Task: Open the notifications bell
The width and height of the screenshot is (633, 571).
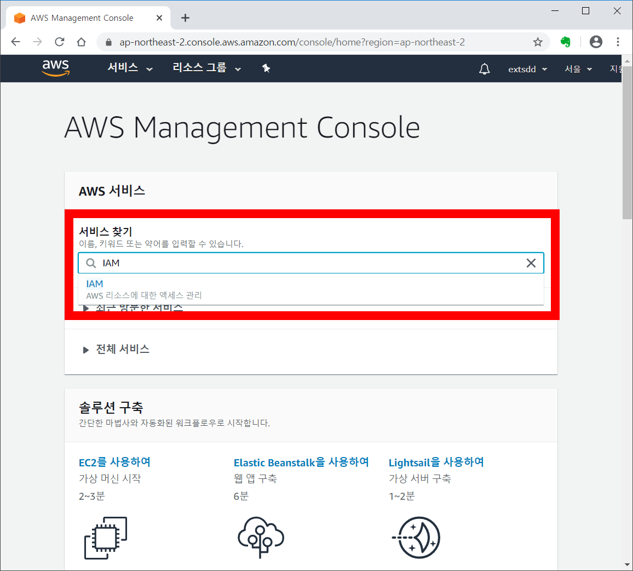Action: [x=485, y=69]
